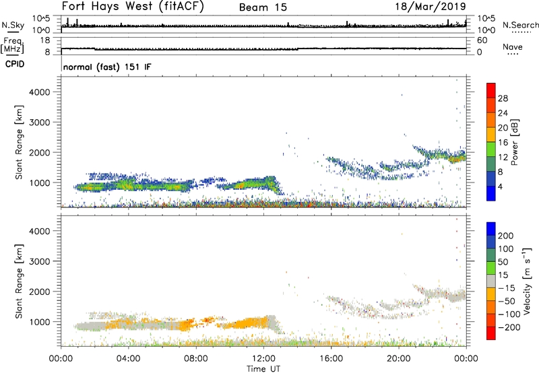
Task: Click the date '18/Mar/2019'
Action: pos(431,7)
